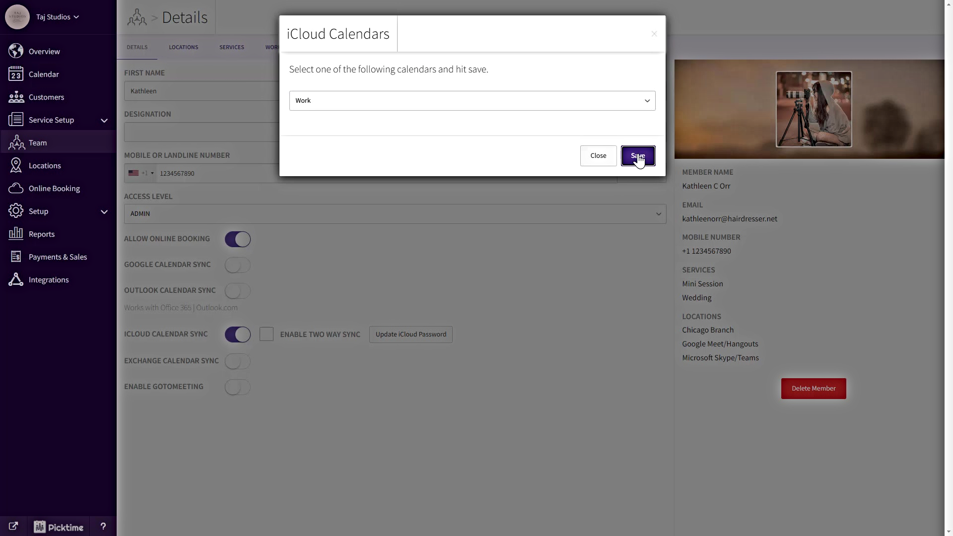This screenshot has width=953, height=536.
Task: Open the Locations pin icon
Action: [16, 165]
